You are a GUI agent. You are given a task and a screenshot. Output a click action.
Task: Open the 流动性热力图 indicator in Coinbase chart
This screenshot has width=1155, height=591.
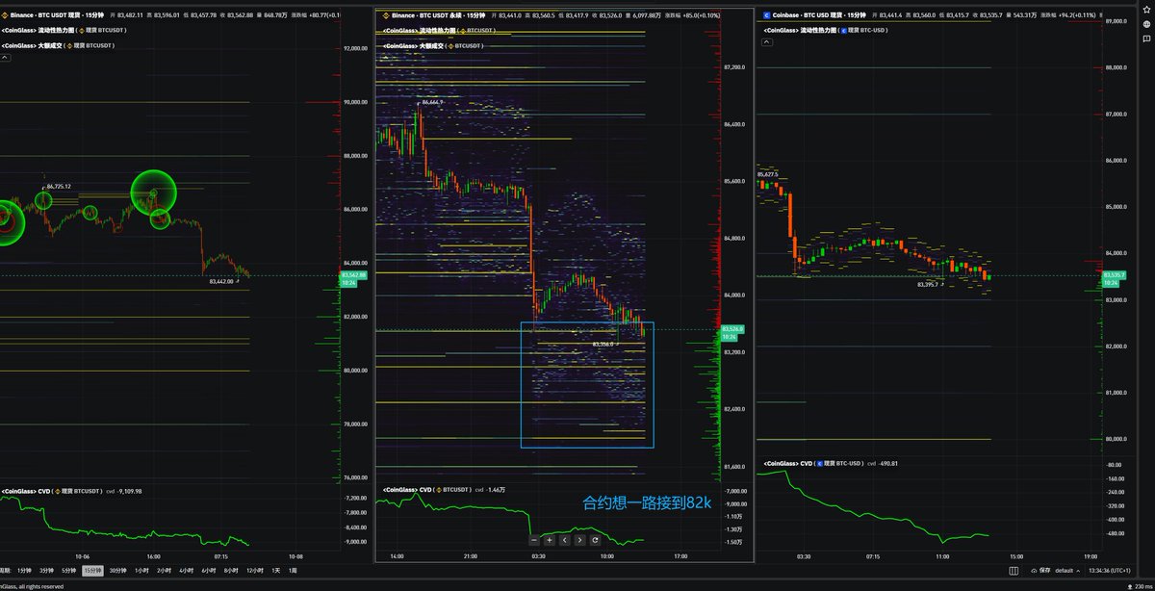coord(824,30)
